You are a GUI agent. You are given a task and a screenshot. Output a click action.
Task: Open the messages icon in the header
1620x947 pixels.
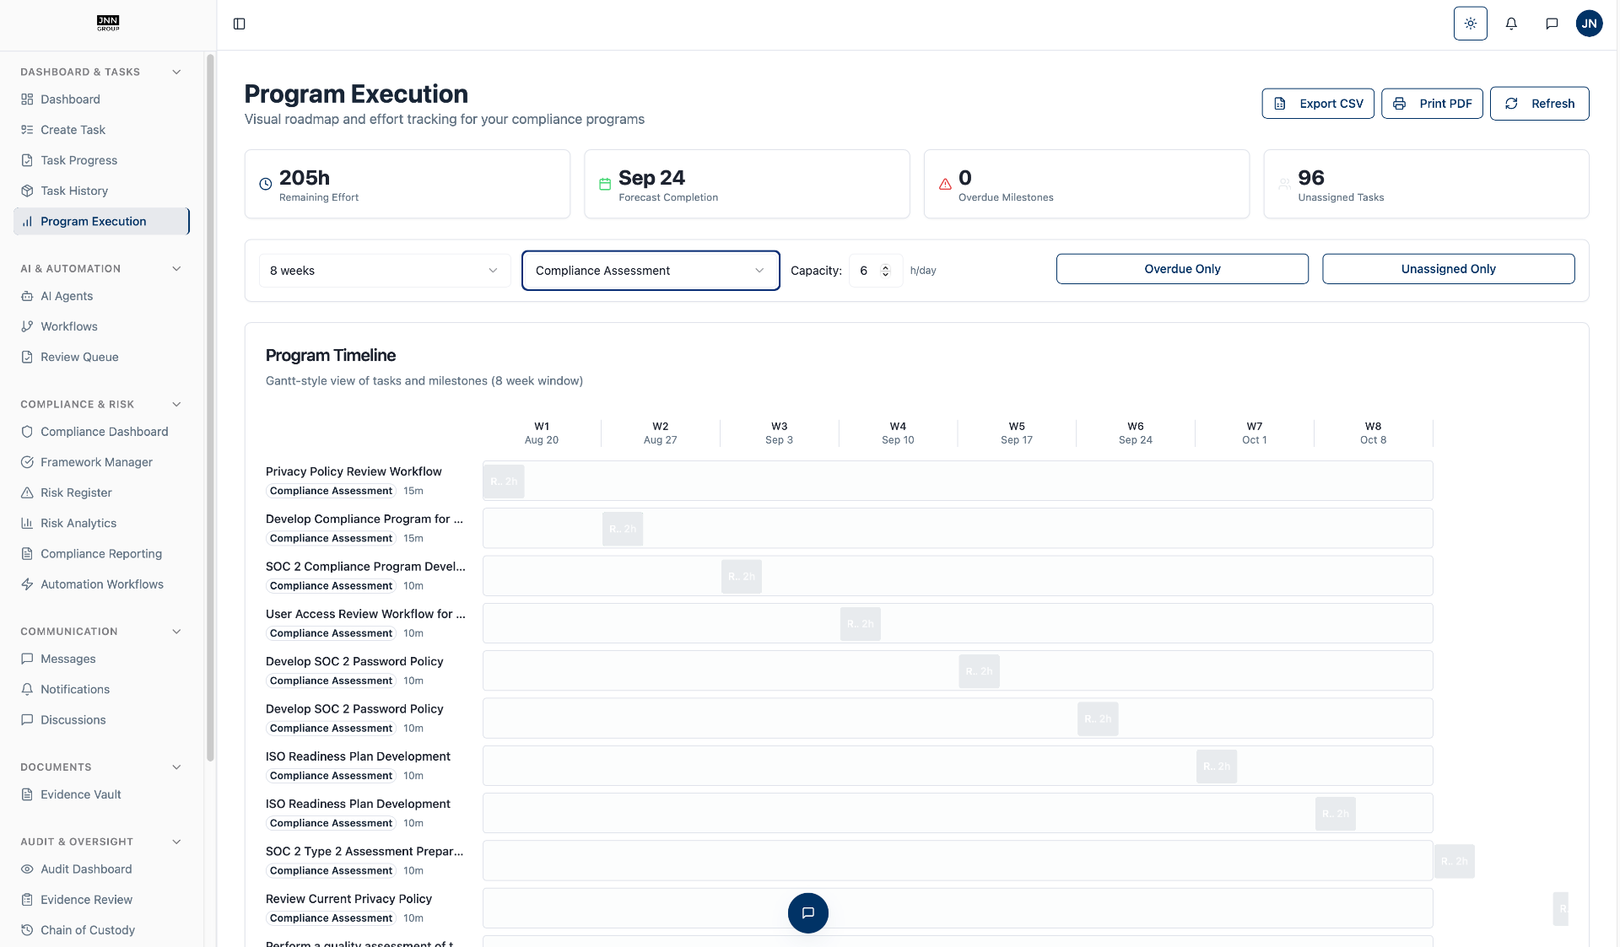[x=1552, y=24]
